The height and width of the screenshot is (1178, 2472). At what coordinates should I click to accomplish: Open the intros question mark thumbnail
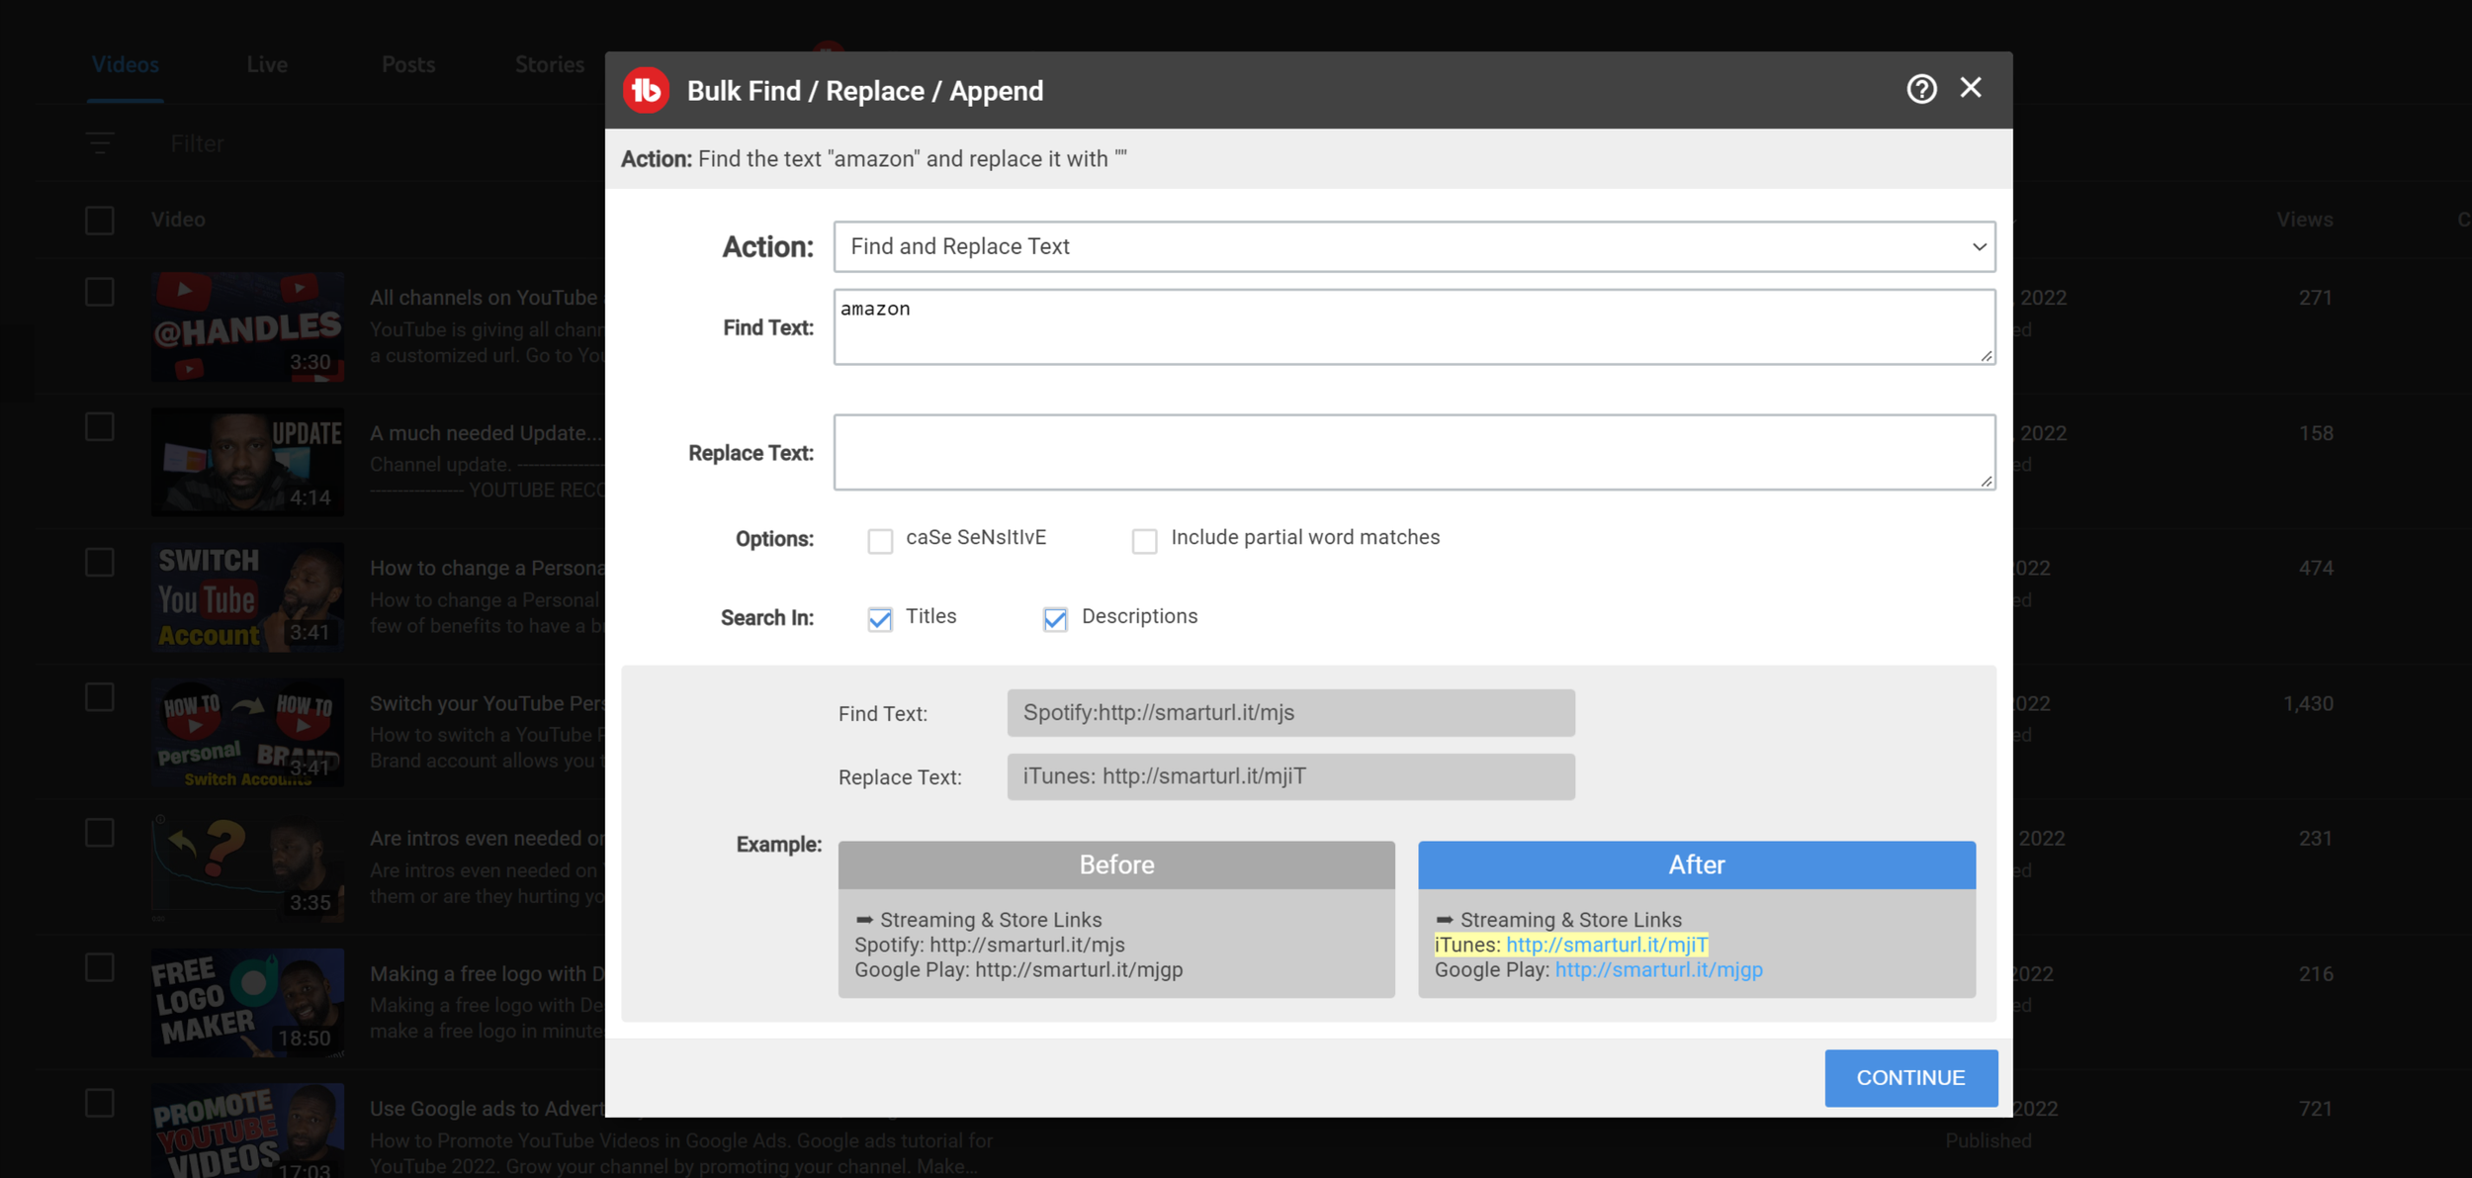coord(248,867)
